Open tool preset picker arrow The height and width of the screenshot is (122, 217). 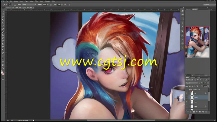6,5
